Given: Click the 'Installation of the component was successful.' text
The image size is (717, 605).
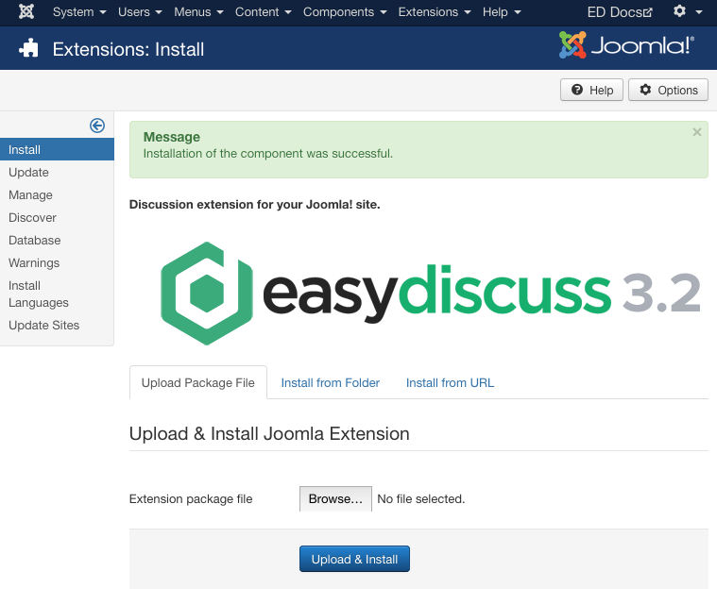Looking at the screenshot, I should point(268,154).
